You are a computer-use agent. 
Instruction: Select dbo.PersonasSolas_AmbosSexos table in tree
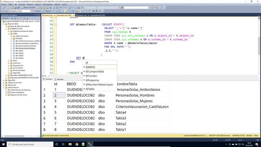point(27,43)
